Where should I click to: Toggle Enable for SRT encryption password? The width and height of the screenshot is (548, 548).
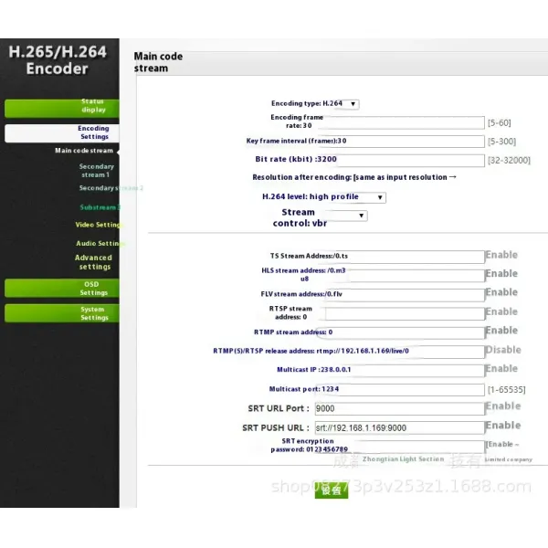tap(502, 444)
